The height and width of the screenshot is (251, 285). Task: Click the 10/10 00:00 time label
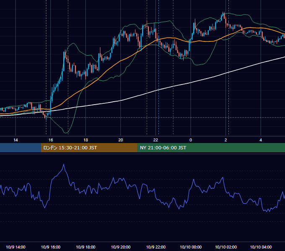pos(191,247)
